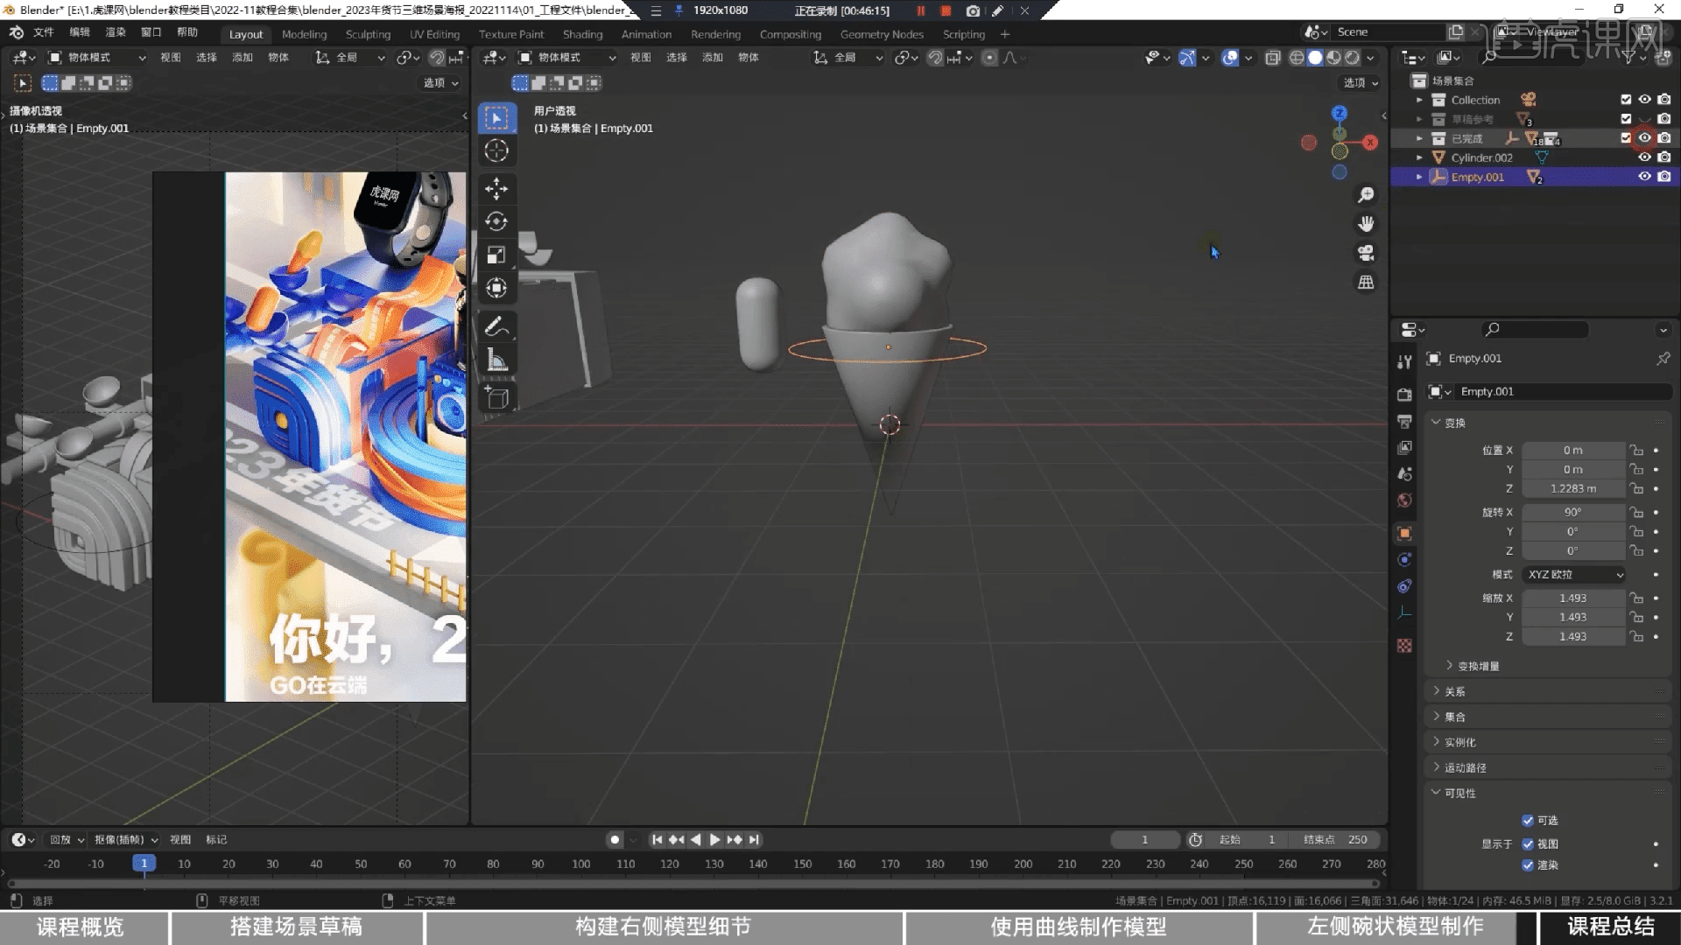Open the Texture properties tab

[1404, 645]
